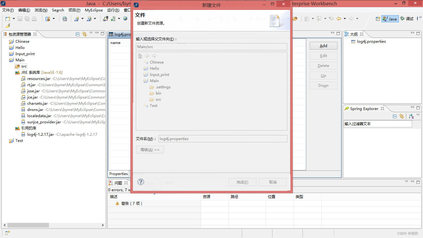The width and height of the screenshot is (423, 238).
Task: Click the package explorer horizontal scrollbar
Action: point(28,225)
